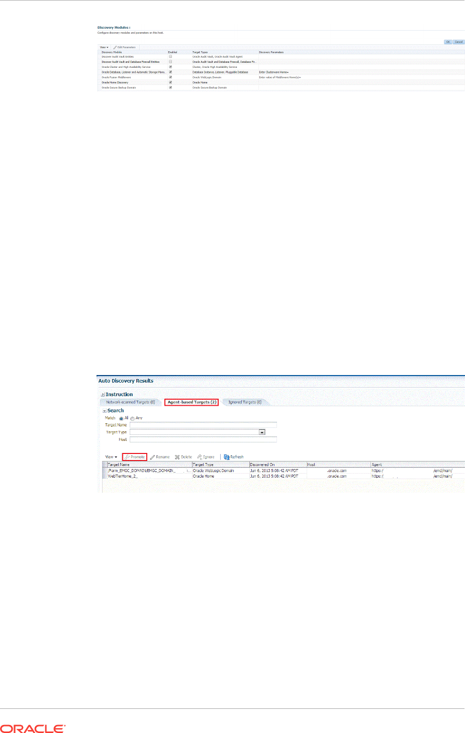Select the /Farm_EMGC_DOMAIN target row
Screen dimensions: 465x733
pyautogui.click(x=284, y=471)
